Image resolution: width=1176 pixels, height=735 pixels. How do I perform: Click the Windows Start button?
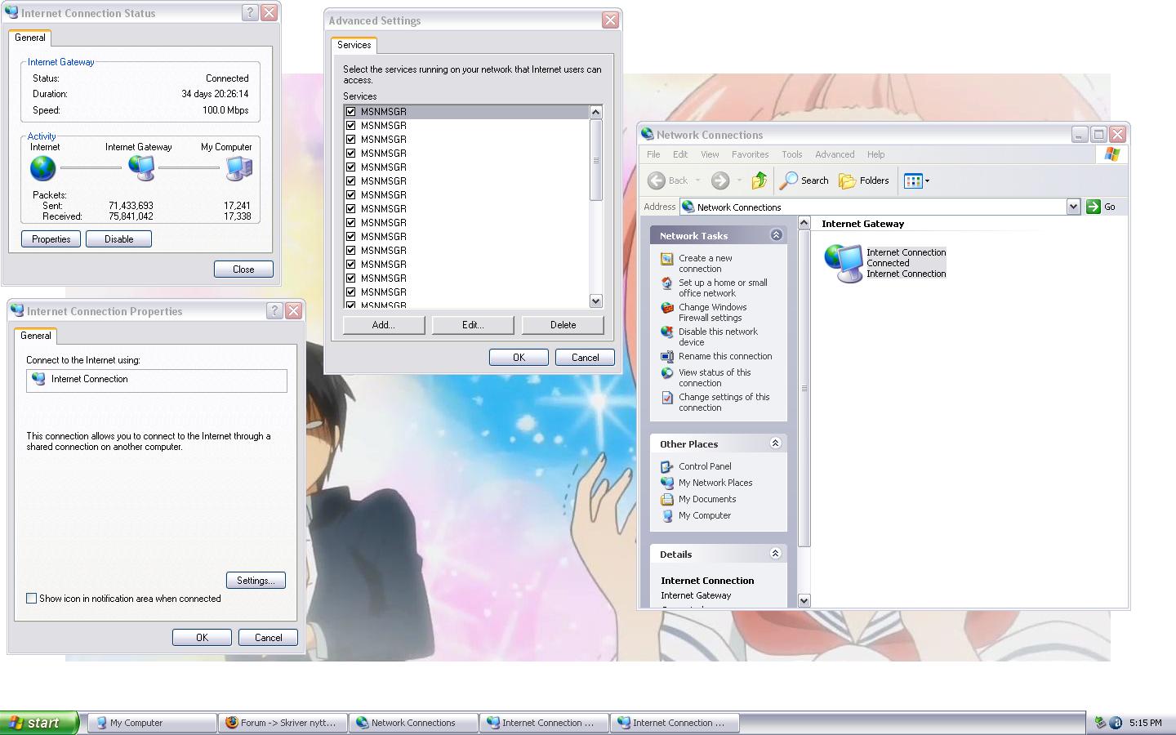tap(39, 723)
